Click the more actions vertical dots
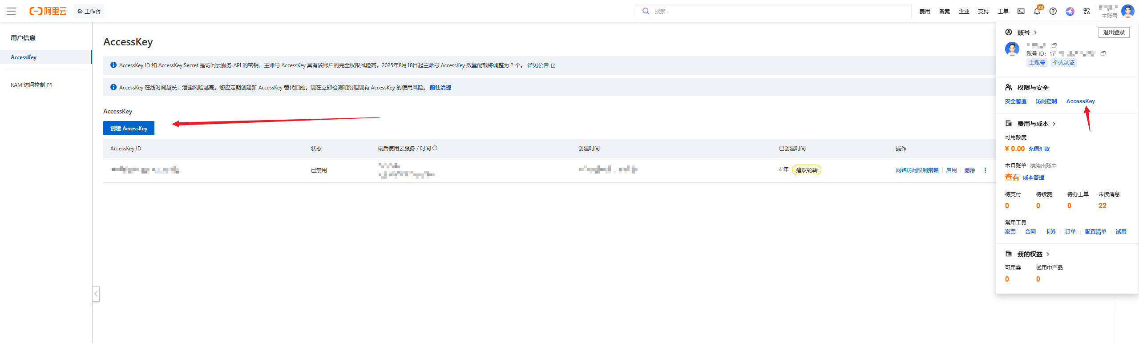This screenshot has width=1139, height=343. [986, 170]
